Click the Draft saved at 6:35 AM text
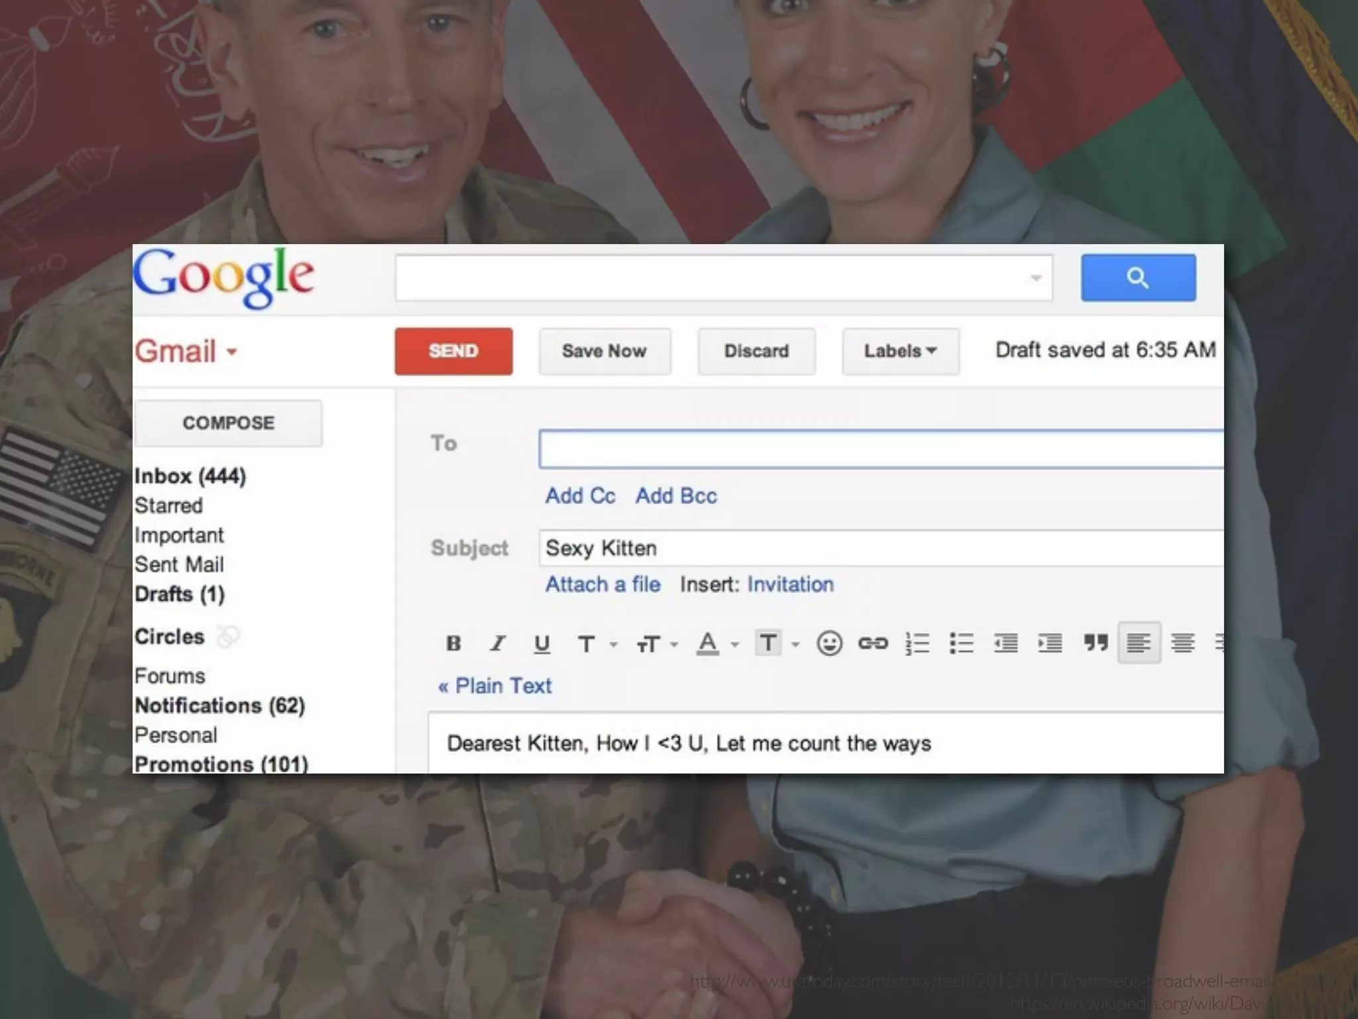Screen dimensions: 1358x1019 coord(1106,350)
